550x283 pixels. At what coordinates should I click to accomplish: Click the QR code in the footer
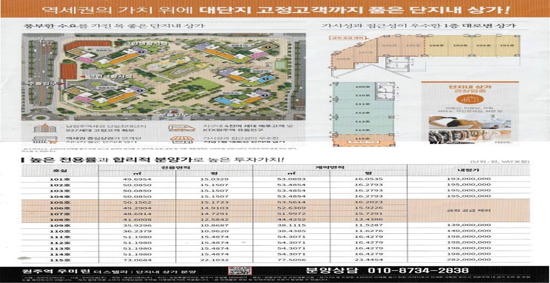(x=240, y=271)
